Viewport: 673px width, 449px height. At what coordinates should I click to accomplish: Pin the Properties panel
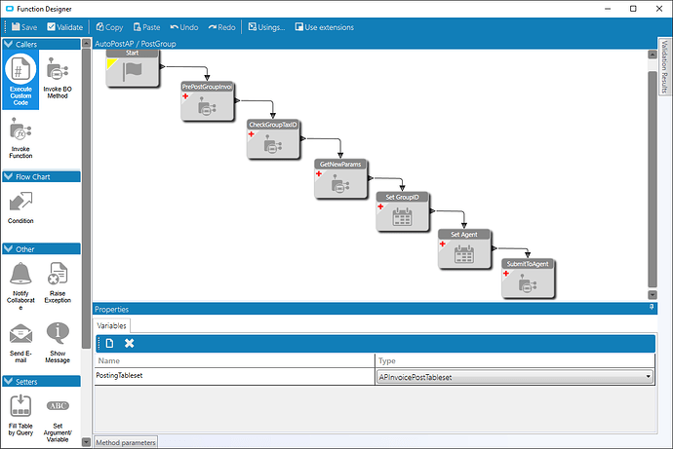[x=652, y=308]
